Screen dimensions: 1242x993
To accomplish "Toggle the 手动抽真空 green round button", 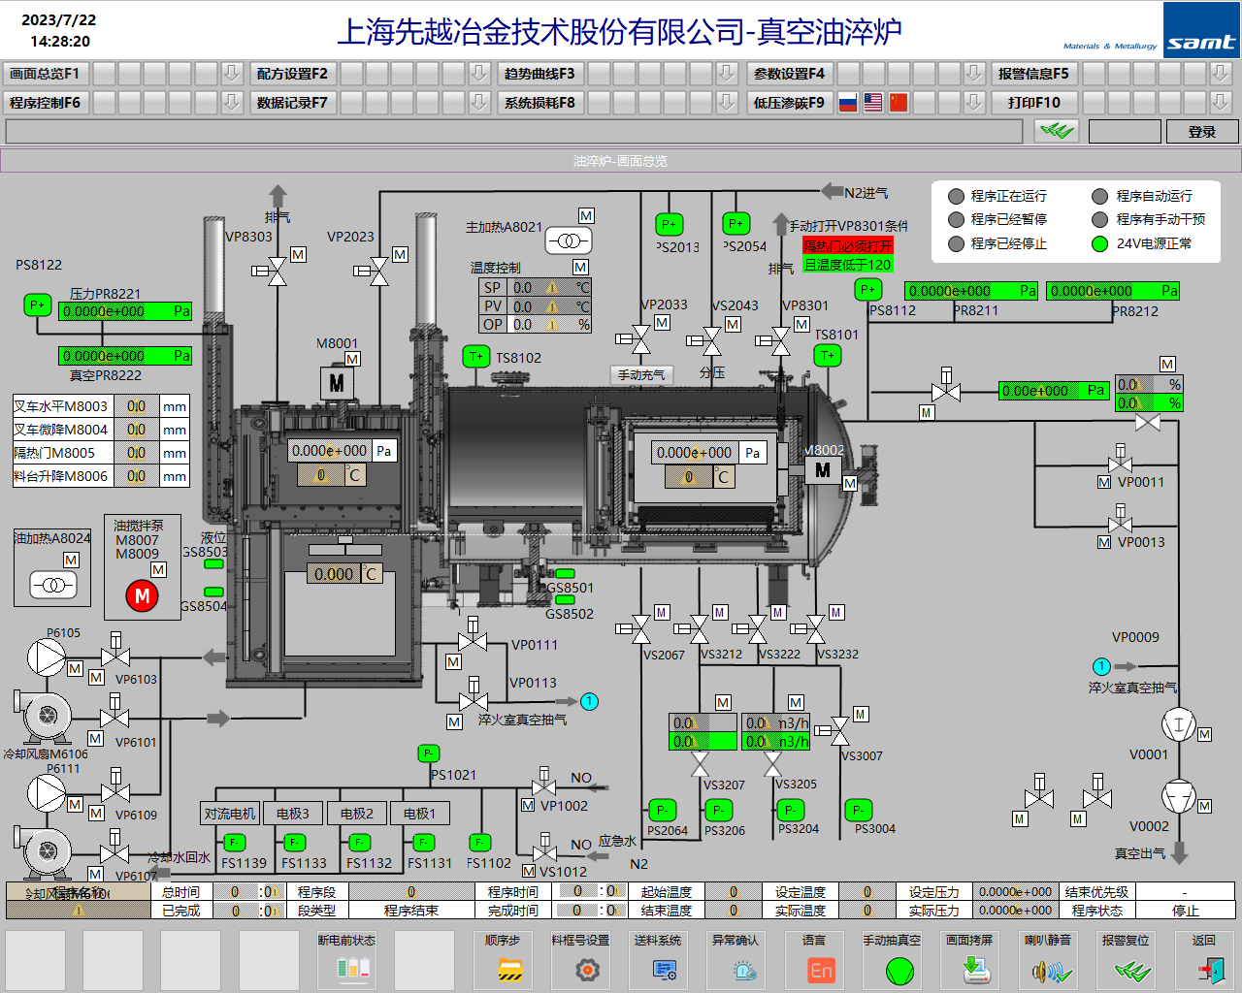I will (899, 970).
